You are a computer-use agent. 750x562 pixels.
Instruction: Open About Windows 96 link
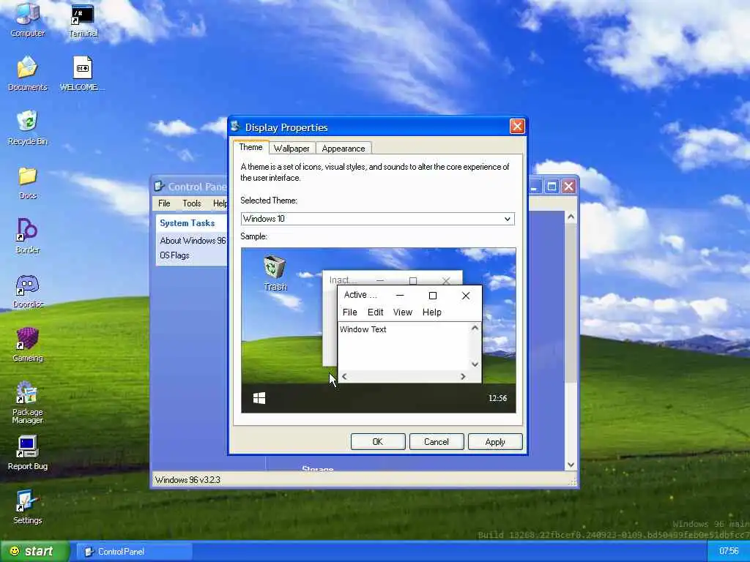(x=193, y=240)
